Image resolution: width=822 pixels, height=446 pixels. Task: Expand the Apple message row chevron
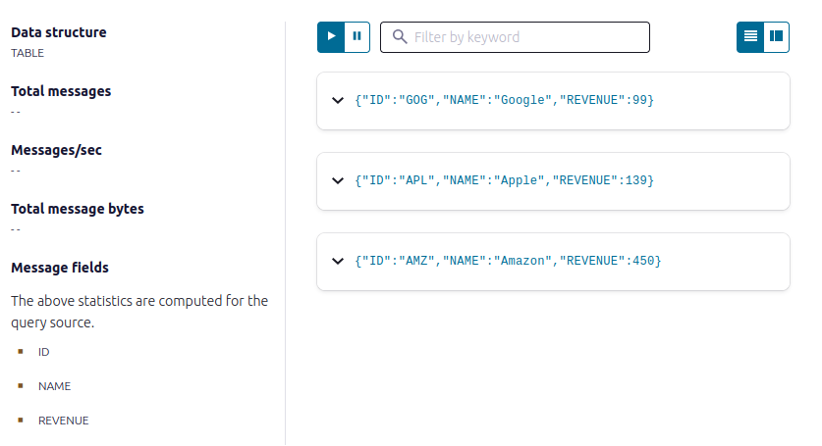[x=338, y=180]
